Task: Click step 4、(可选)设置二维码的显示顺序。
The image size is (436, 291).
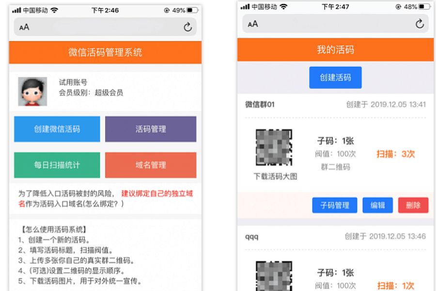Action: 72,271
